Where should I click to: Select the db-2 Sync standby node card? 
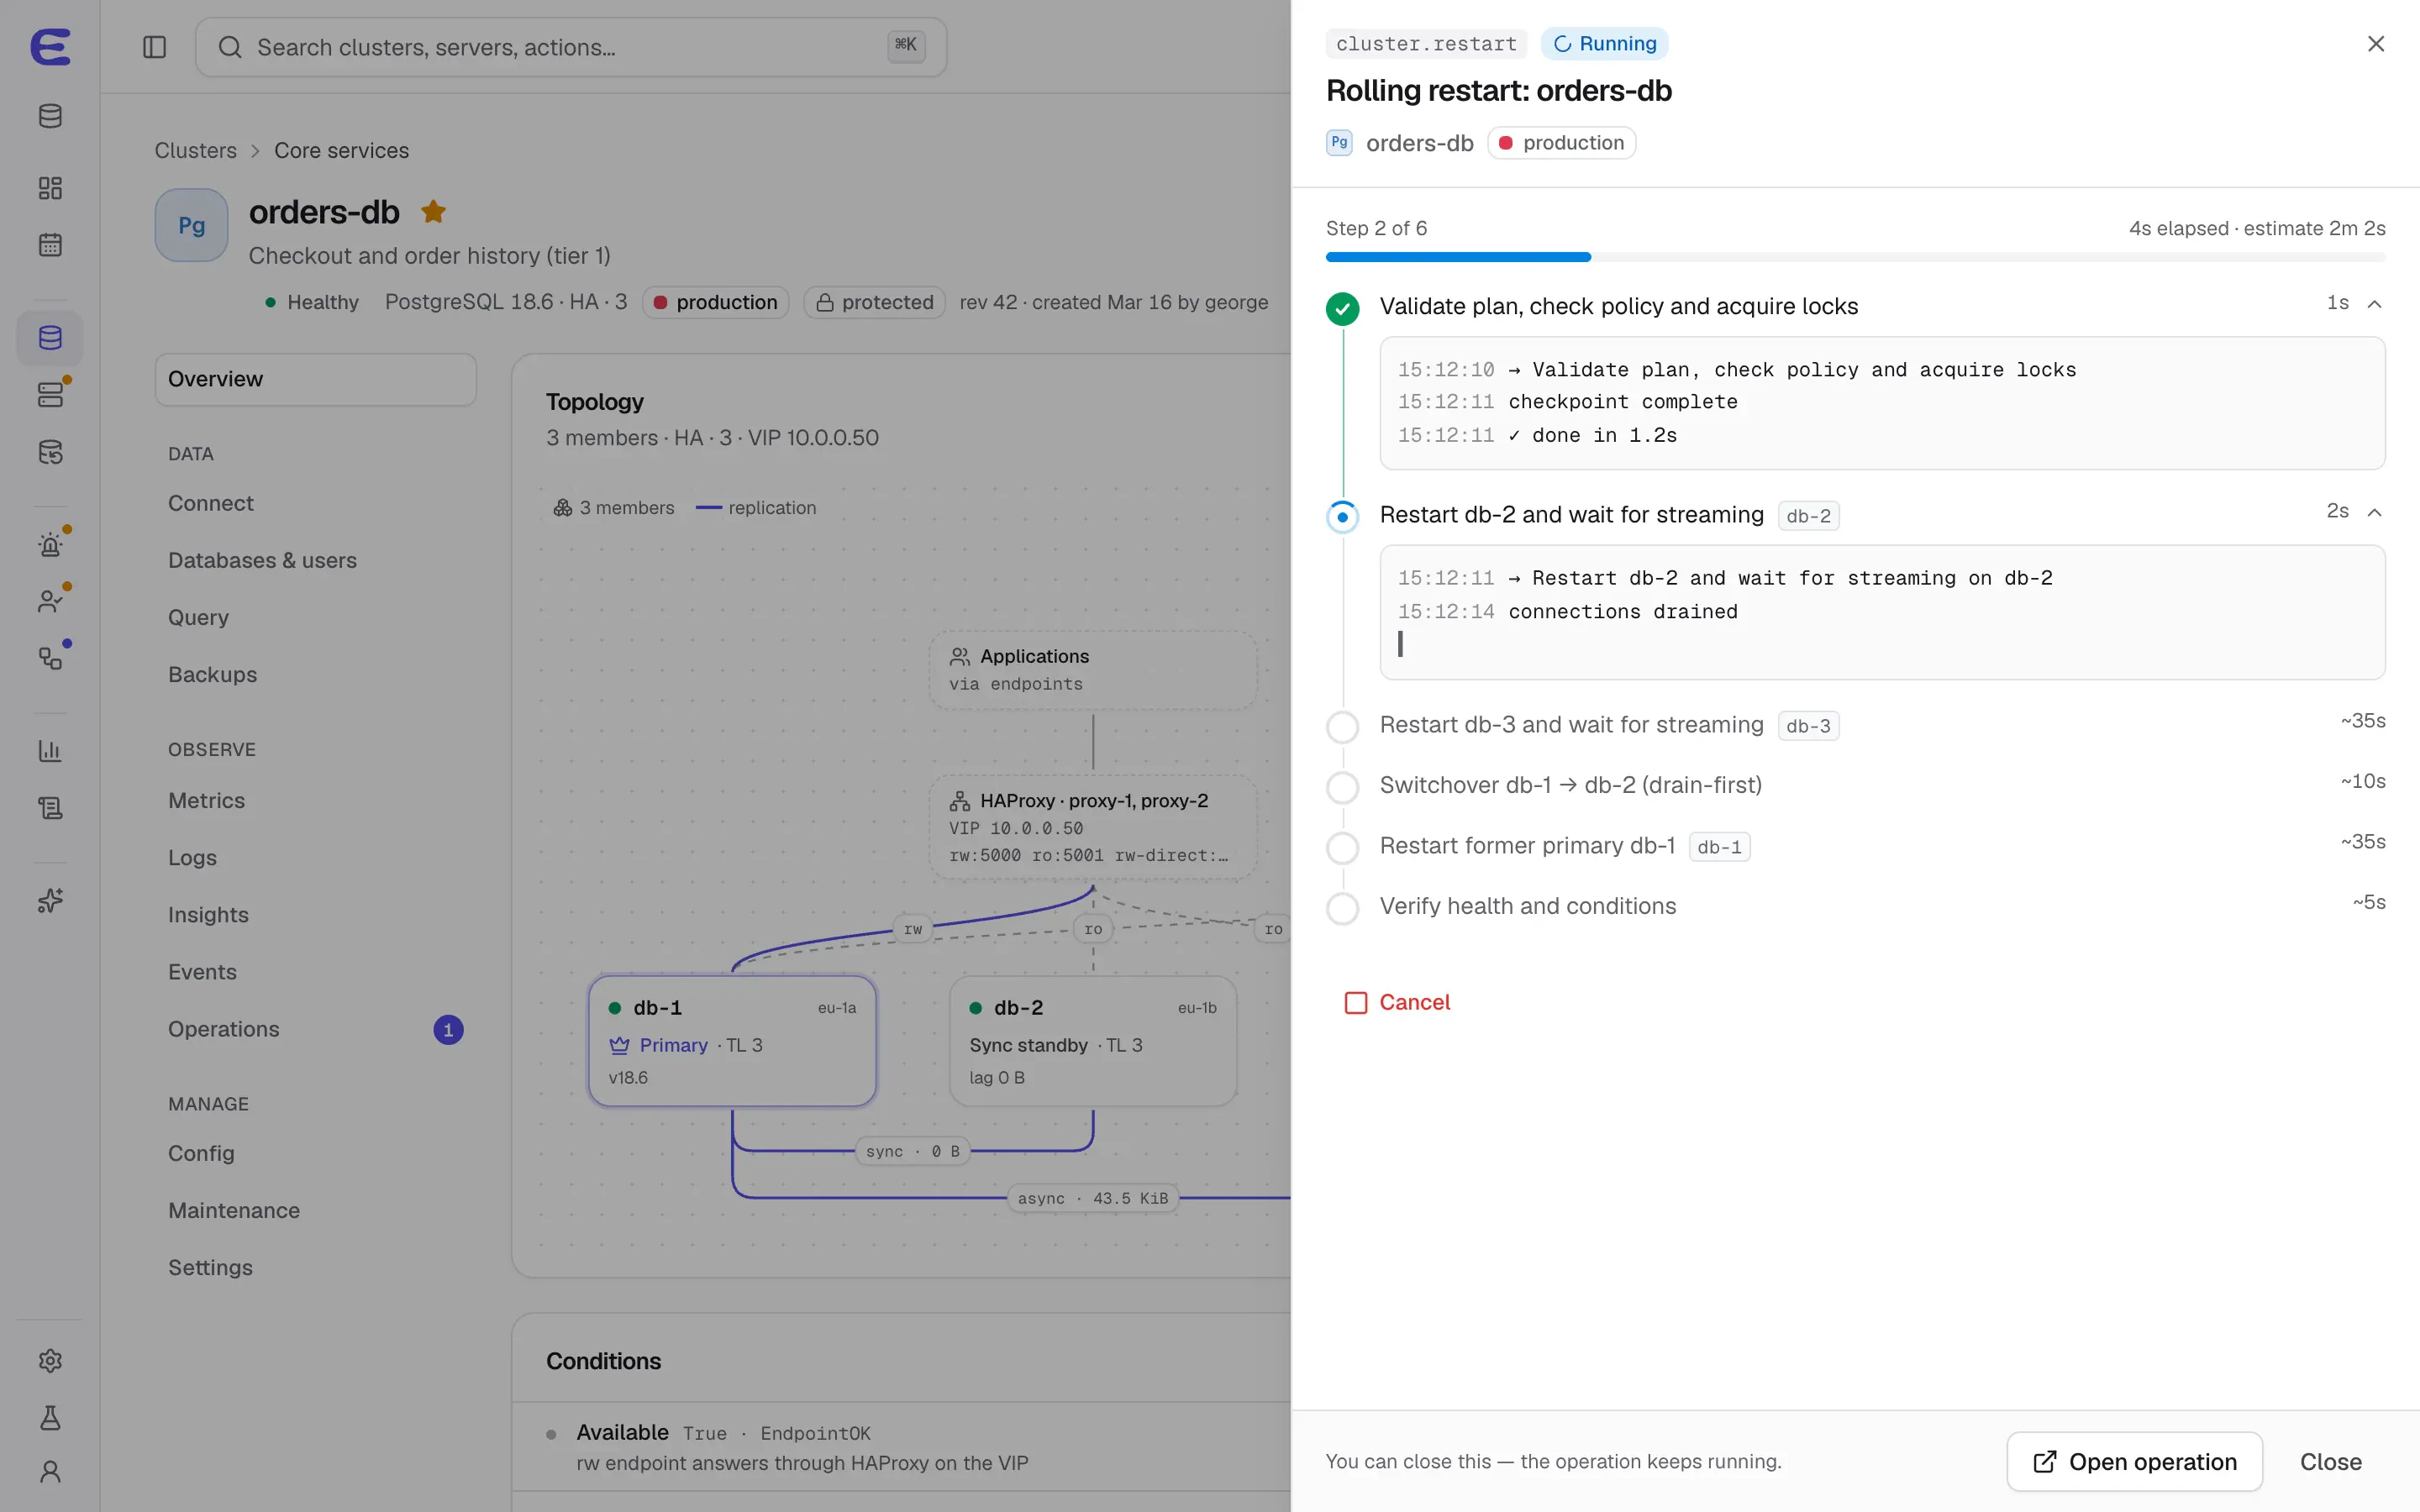(x=1092, y=1040)
